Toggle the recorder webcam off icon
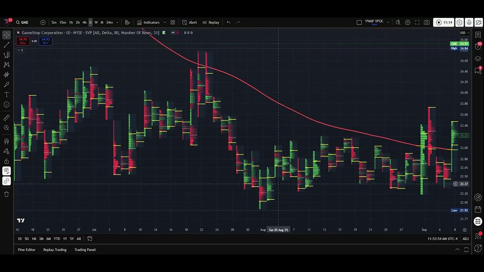This screenshot has width=484, height=272. [x=478, y=22]
